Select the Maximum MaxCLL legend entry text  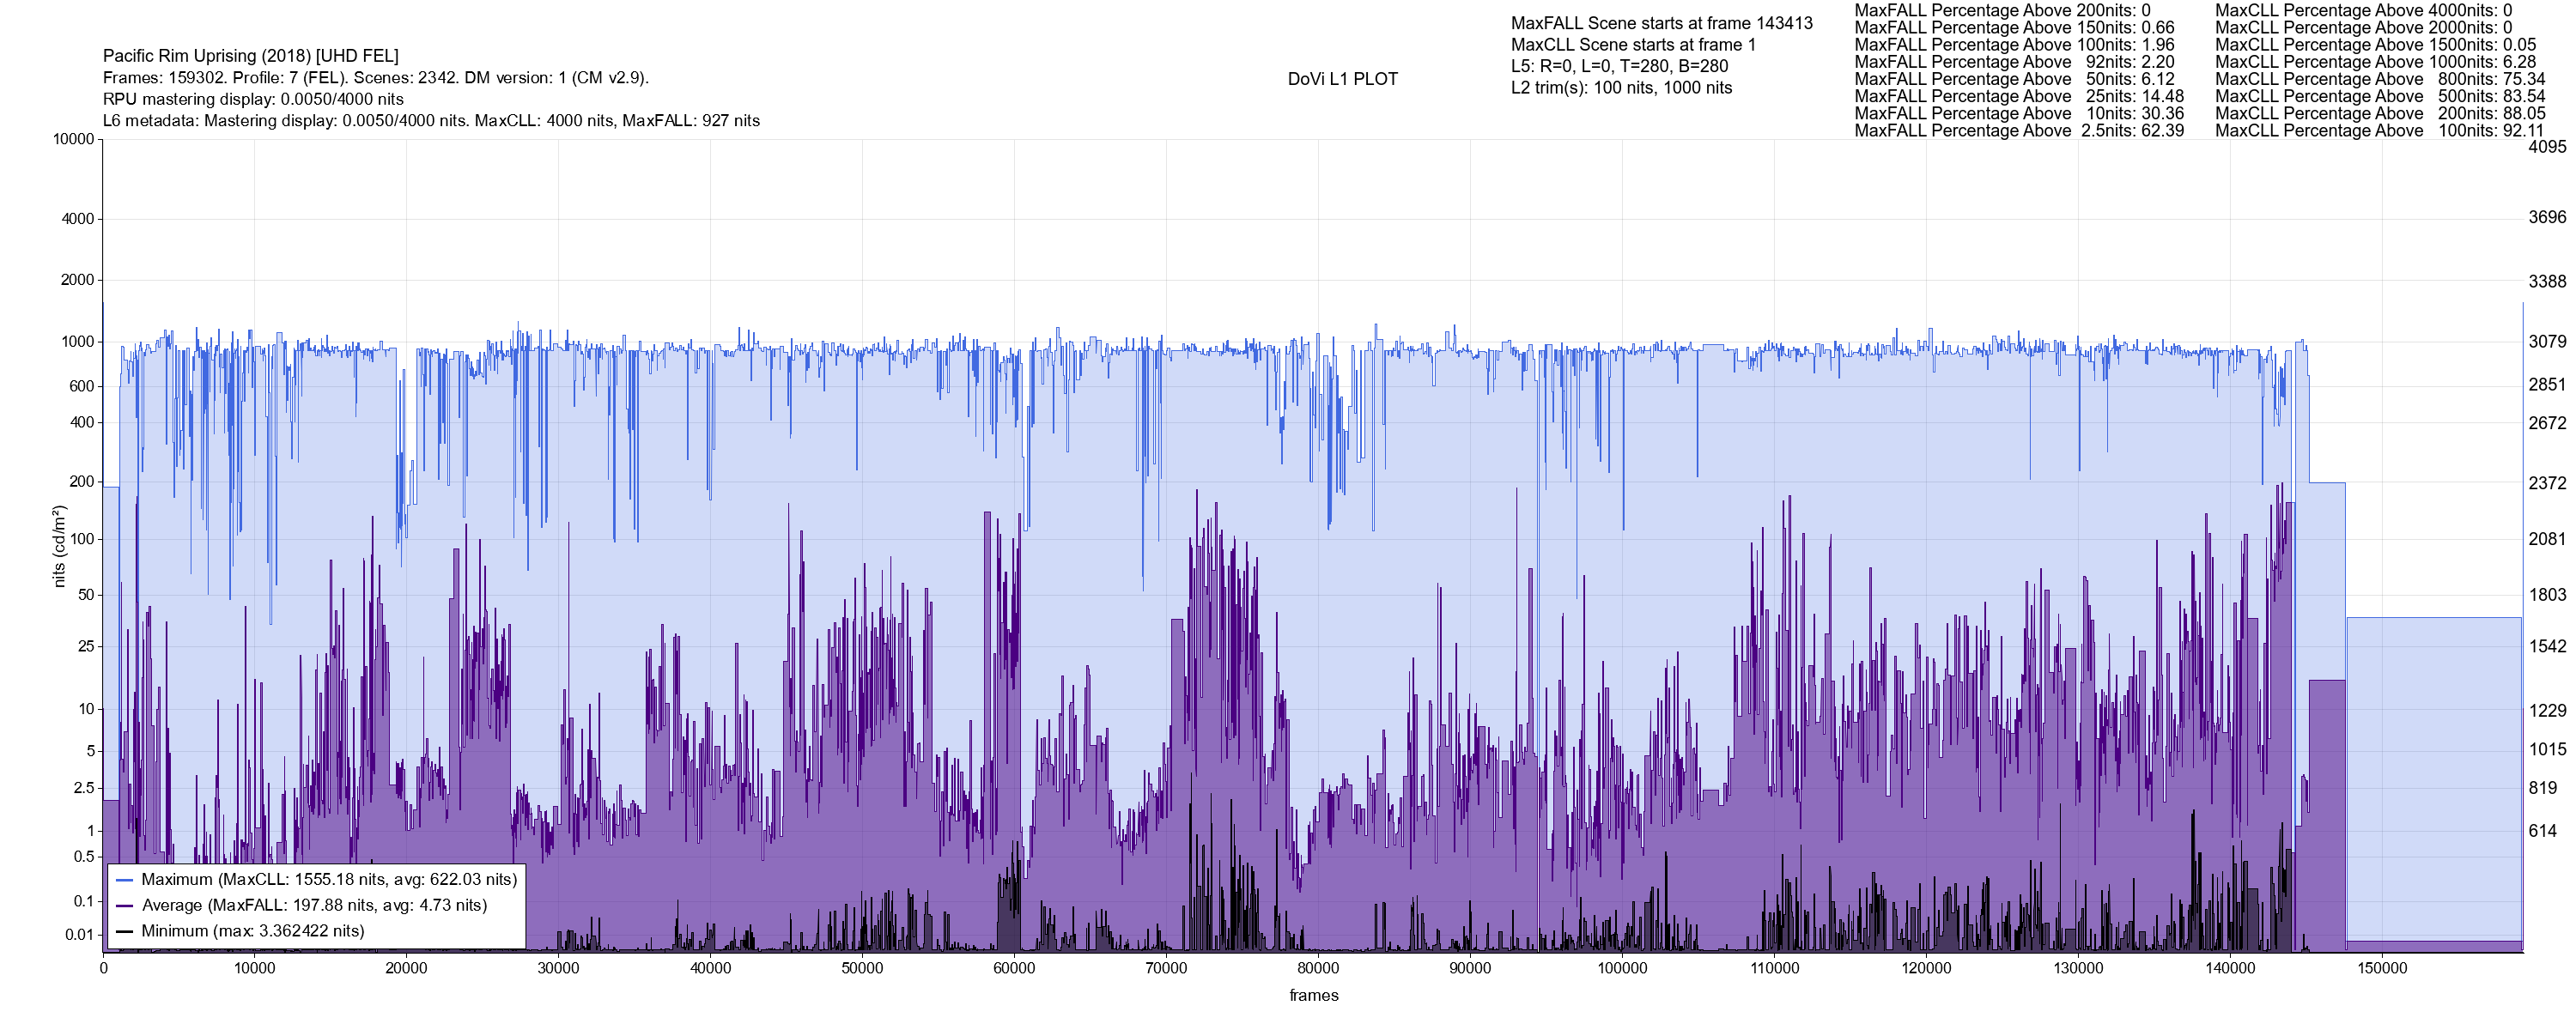click(329, 880)
